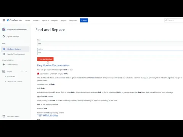
Task: Open the Templates menu item
Action: pyautogui.click(x=73, y=21)
